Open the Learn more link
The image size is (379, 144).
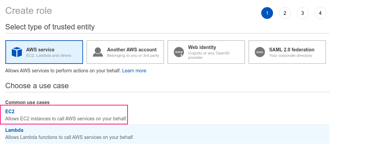pyautogui.click(x=134, y=71)
